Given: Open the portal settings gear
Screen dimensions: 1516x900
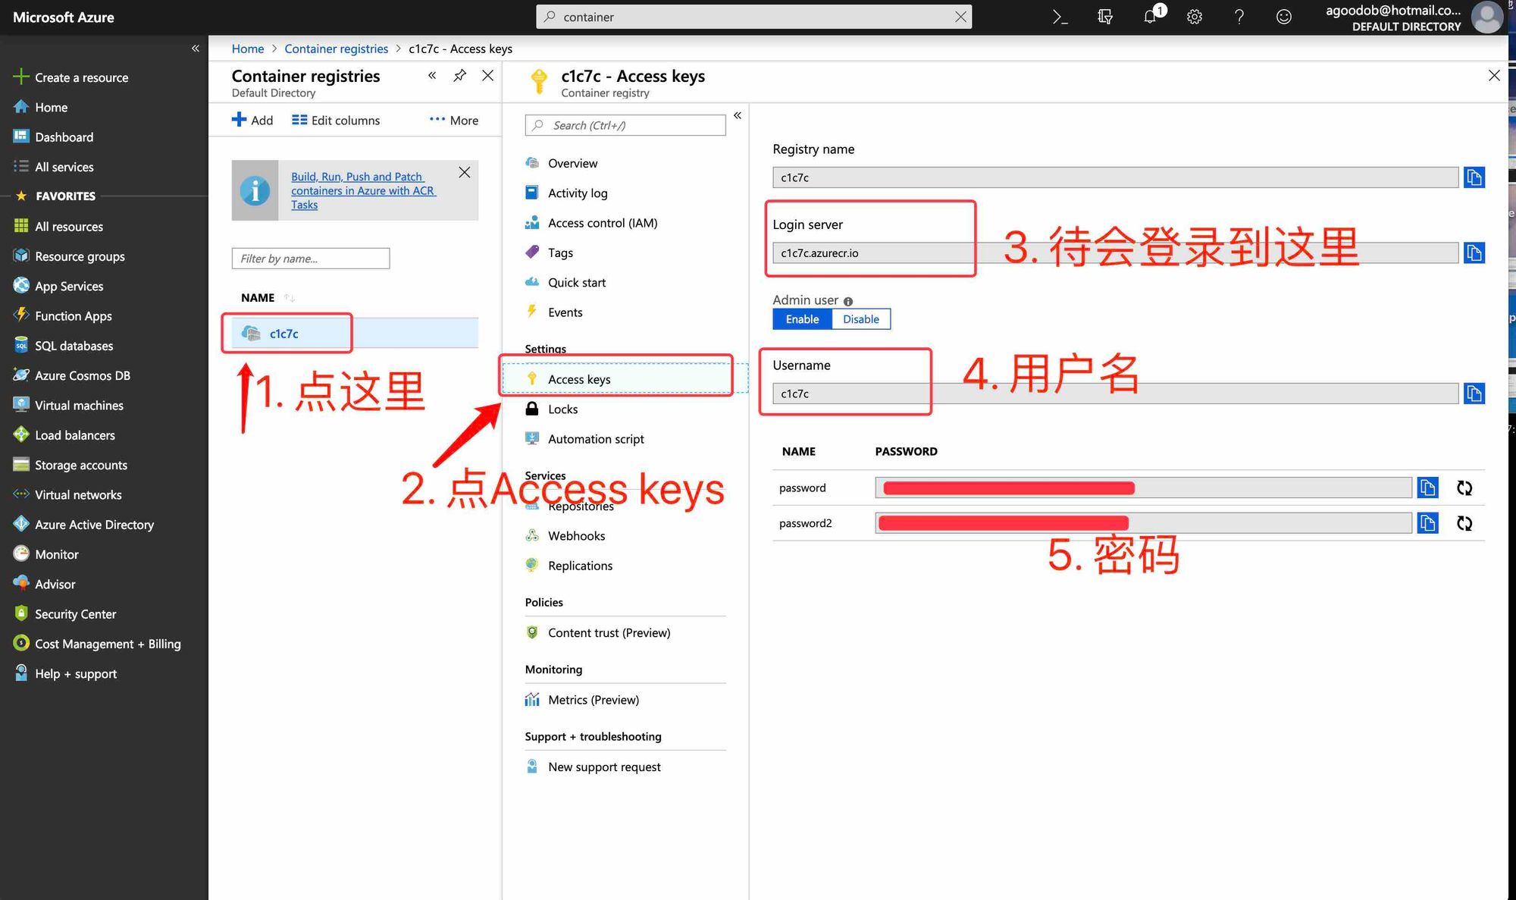Looking at the screenshot, I should point(1194,16).
